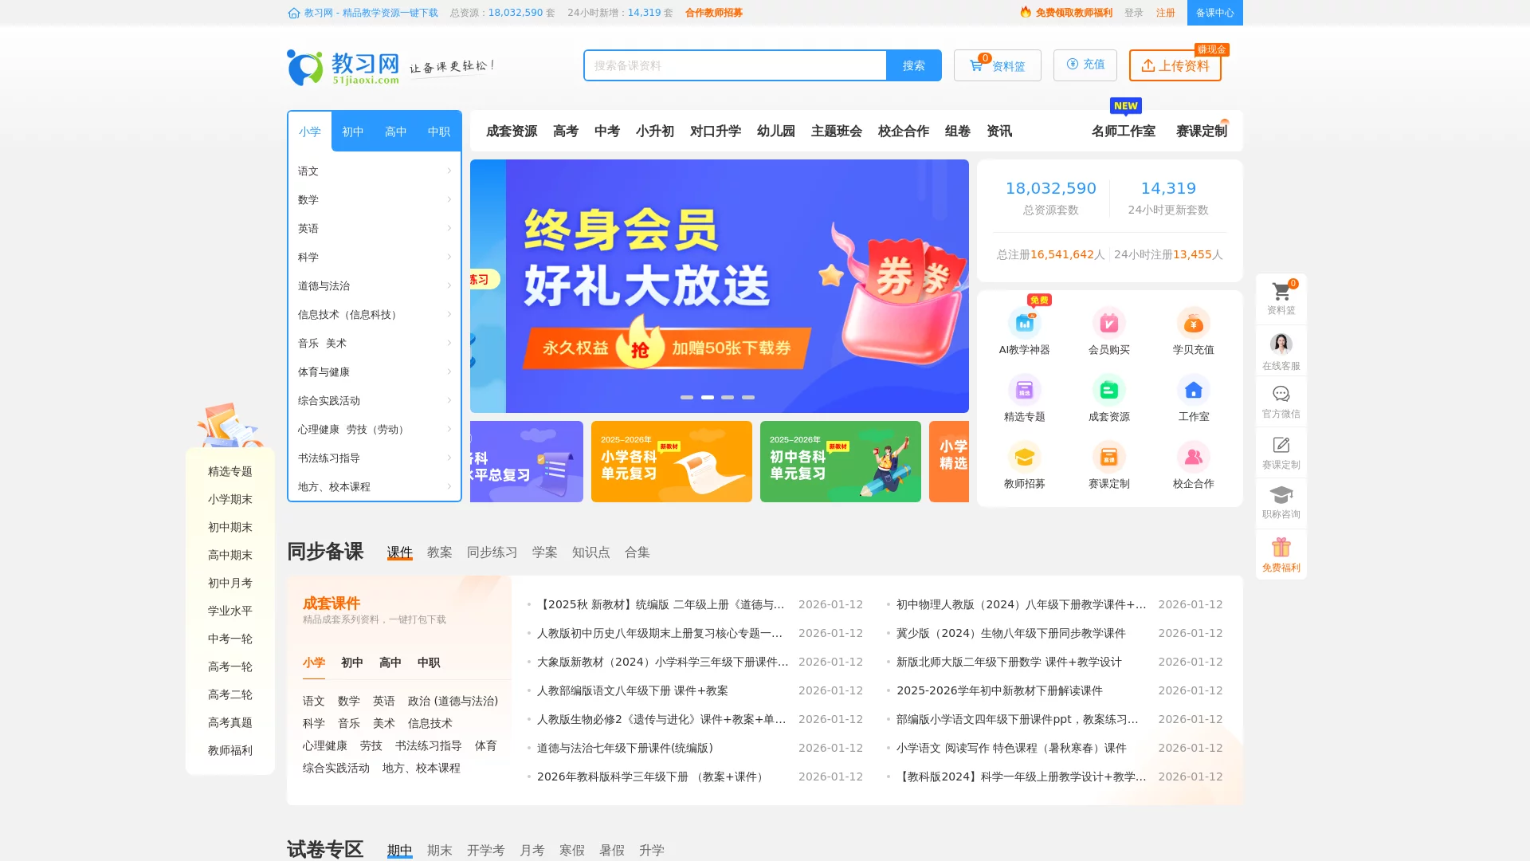
Task: Select the second carousel pagination dot
Action: click(x=707, y=396)
